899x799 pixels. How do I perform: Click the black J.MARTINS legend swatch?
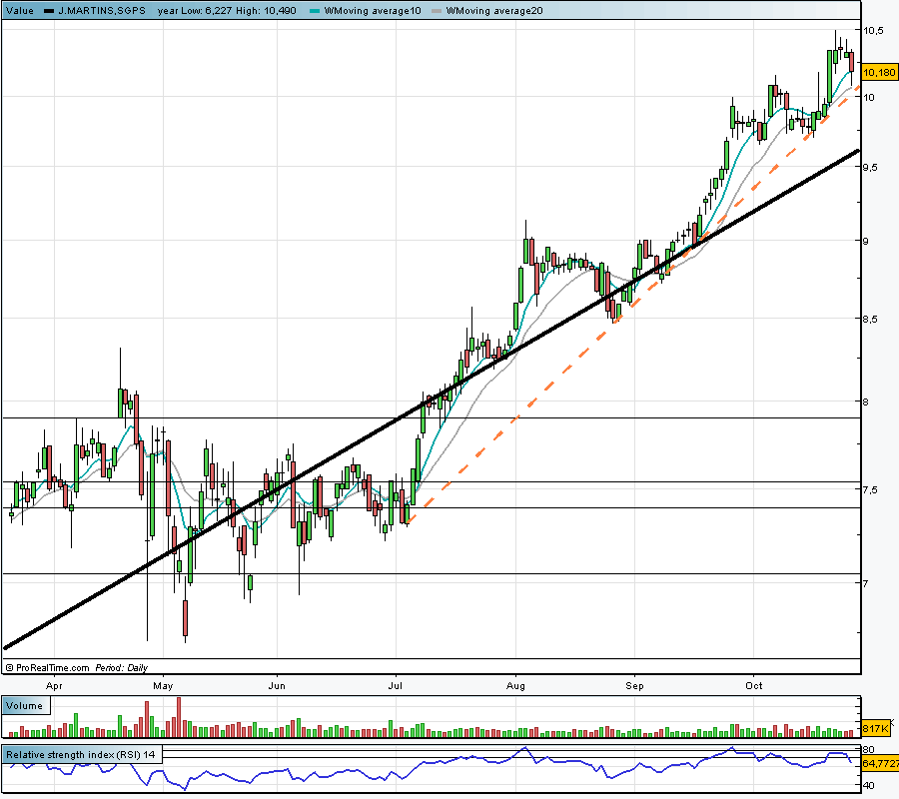click(x=49, y=11)
